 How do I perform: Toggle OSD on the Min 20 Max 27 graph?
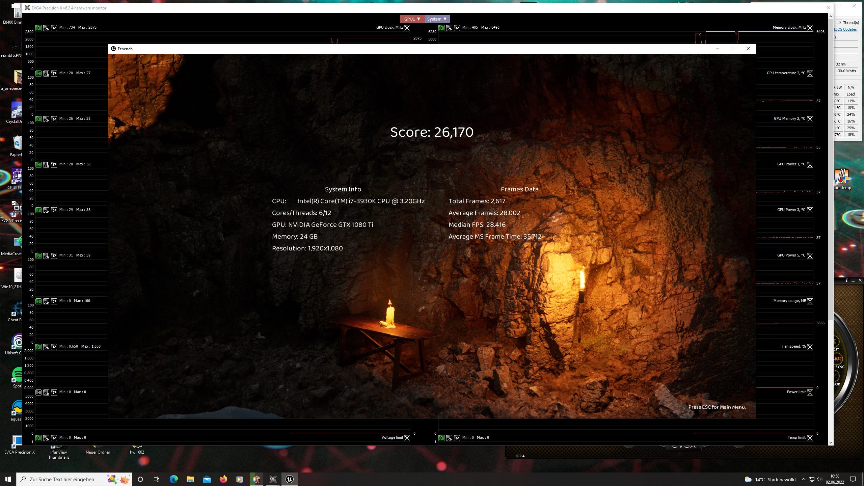[38, 73]
